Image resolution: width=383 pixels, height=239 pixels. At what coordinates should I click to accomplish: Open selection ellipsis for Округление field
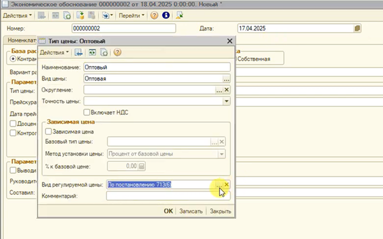pyautogui.click(x=219, y=90)
